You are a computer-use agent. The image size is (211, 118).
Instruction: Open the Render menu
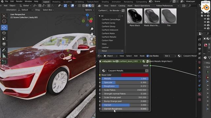tap(19, 1)
